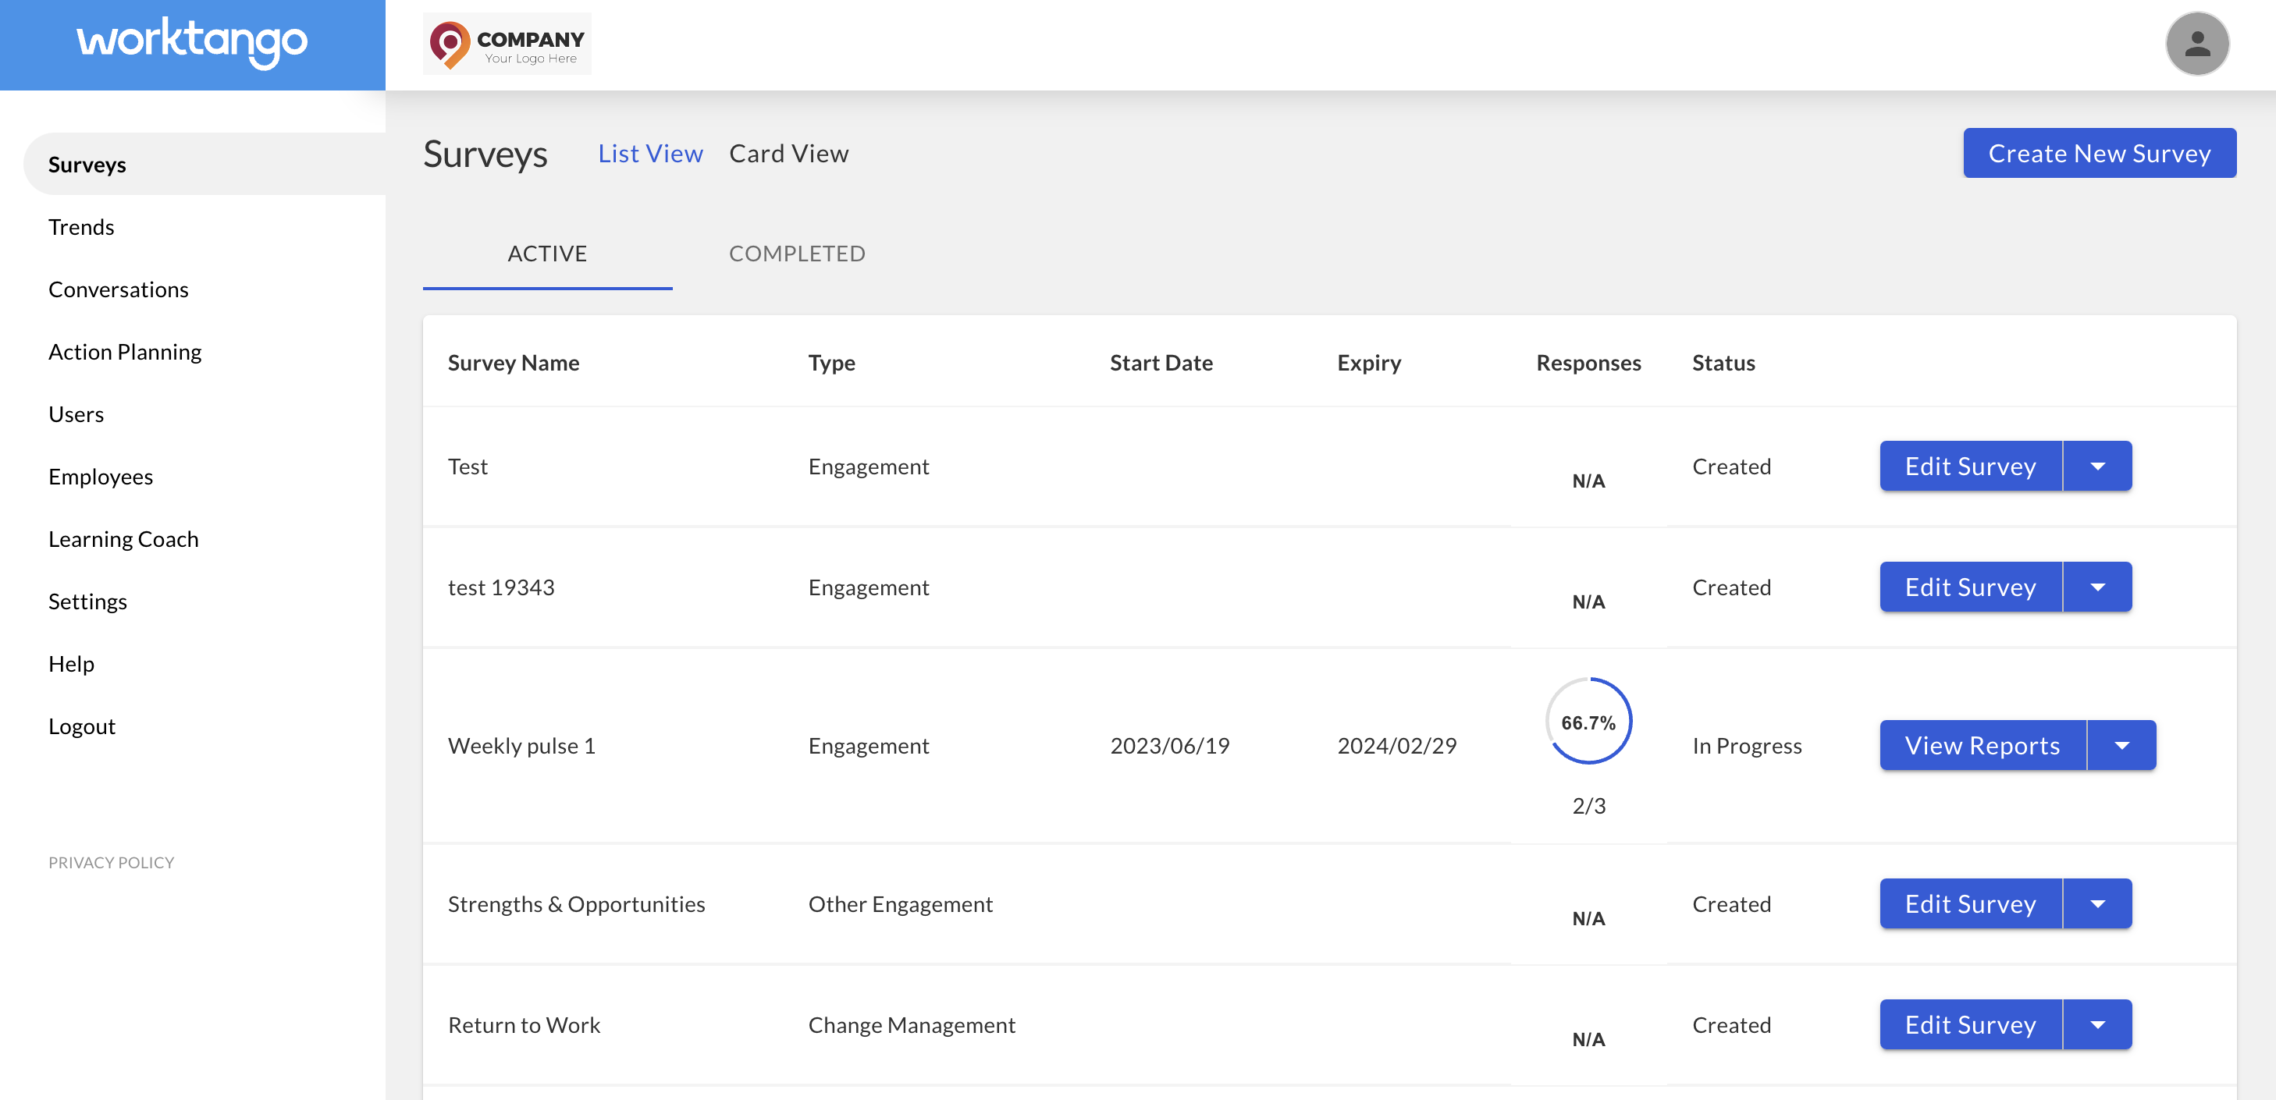Image resolution: width=2276 pixels, height=1100 pixels.
Task: Open Trends in the sidebar
Action: pyautogui.click(x=81, y=227)
